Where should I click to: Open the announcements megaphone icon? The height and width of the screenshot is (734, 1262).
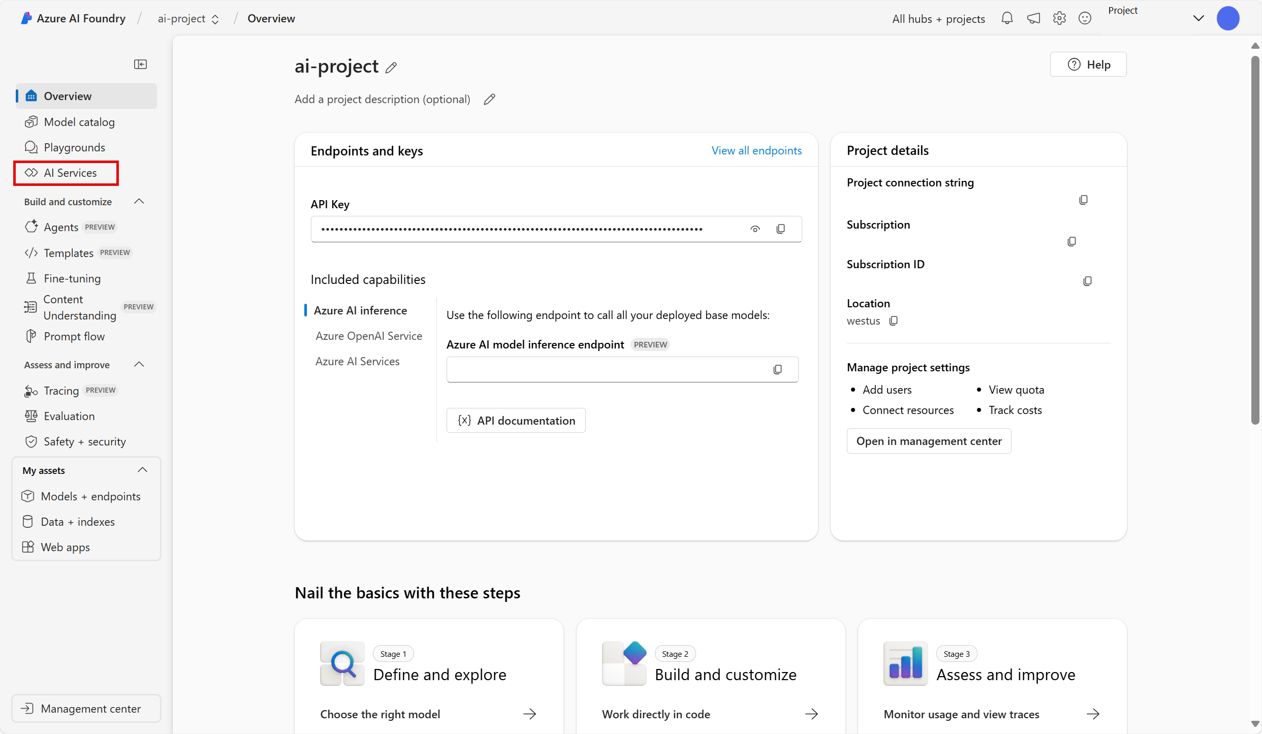[x=1033, y=19]
